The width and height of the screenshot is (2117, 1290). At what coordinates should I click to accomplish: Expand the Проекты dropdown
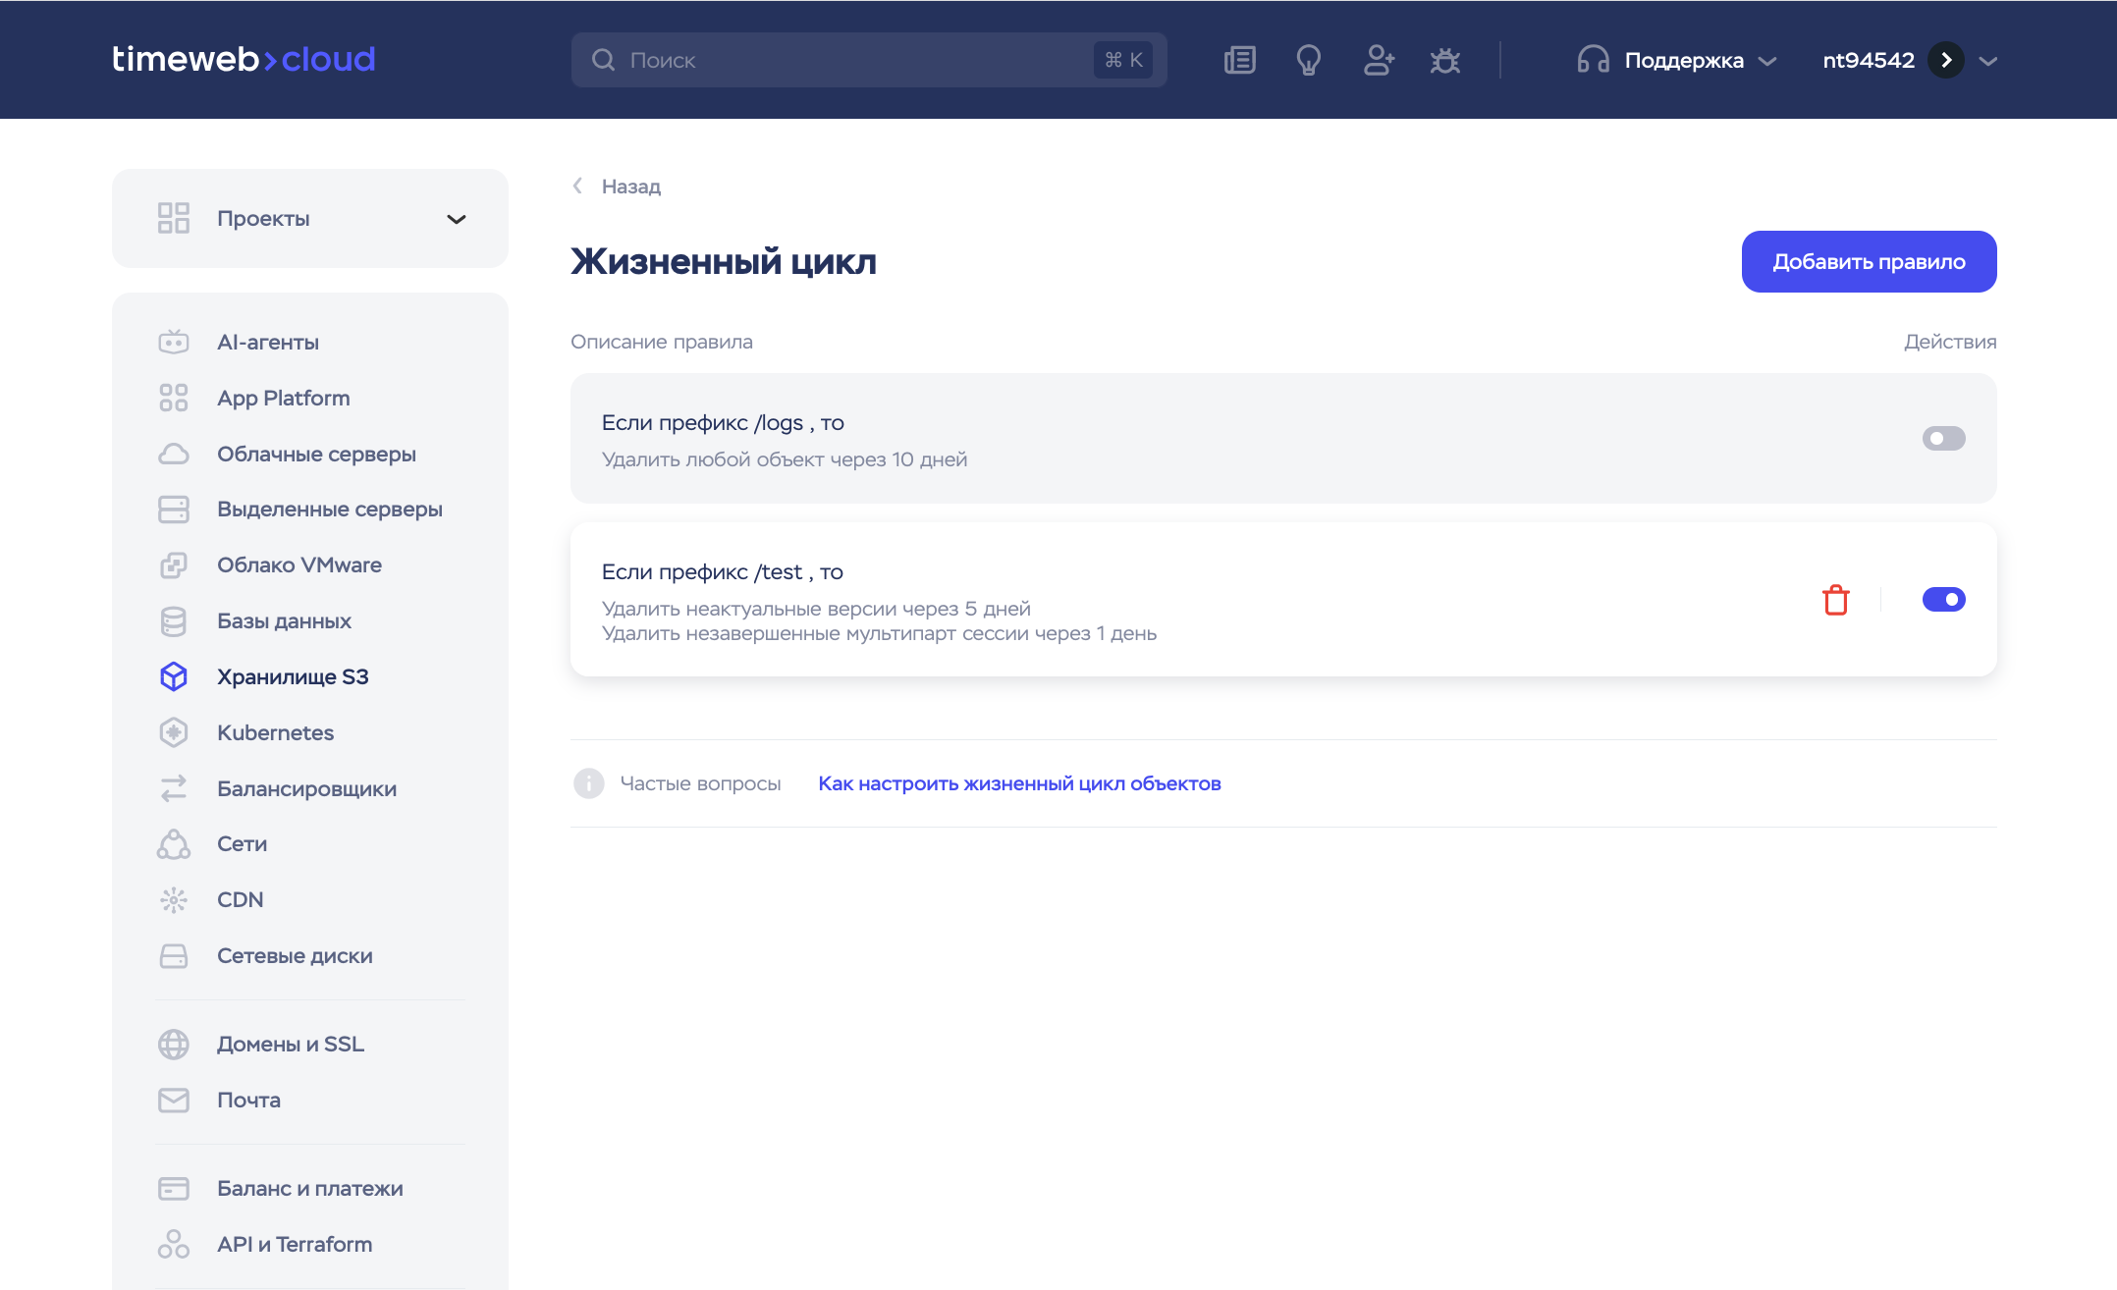pyautogui.click(x=456, y=219)
